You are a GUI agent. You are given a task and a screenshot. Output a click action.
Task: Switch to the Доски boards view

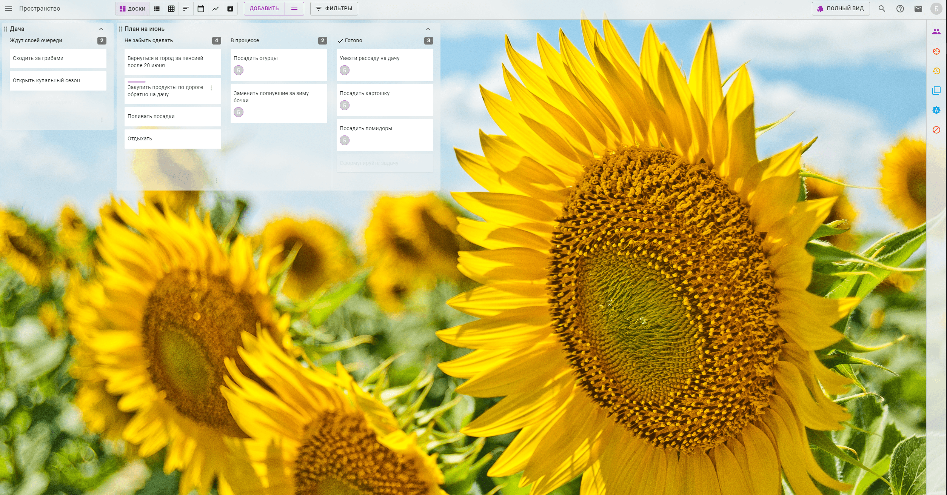point(132,8)
